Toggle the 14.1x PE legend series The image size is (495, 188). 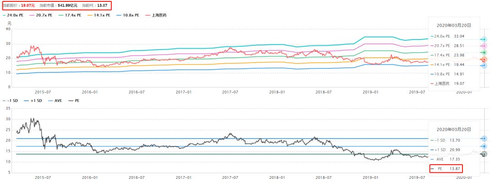coord(100,15)
